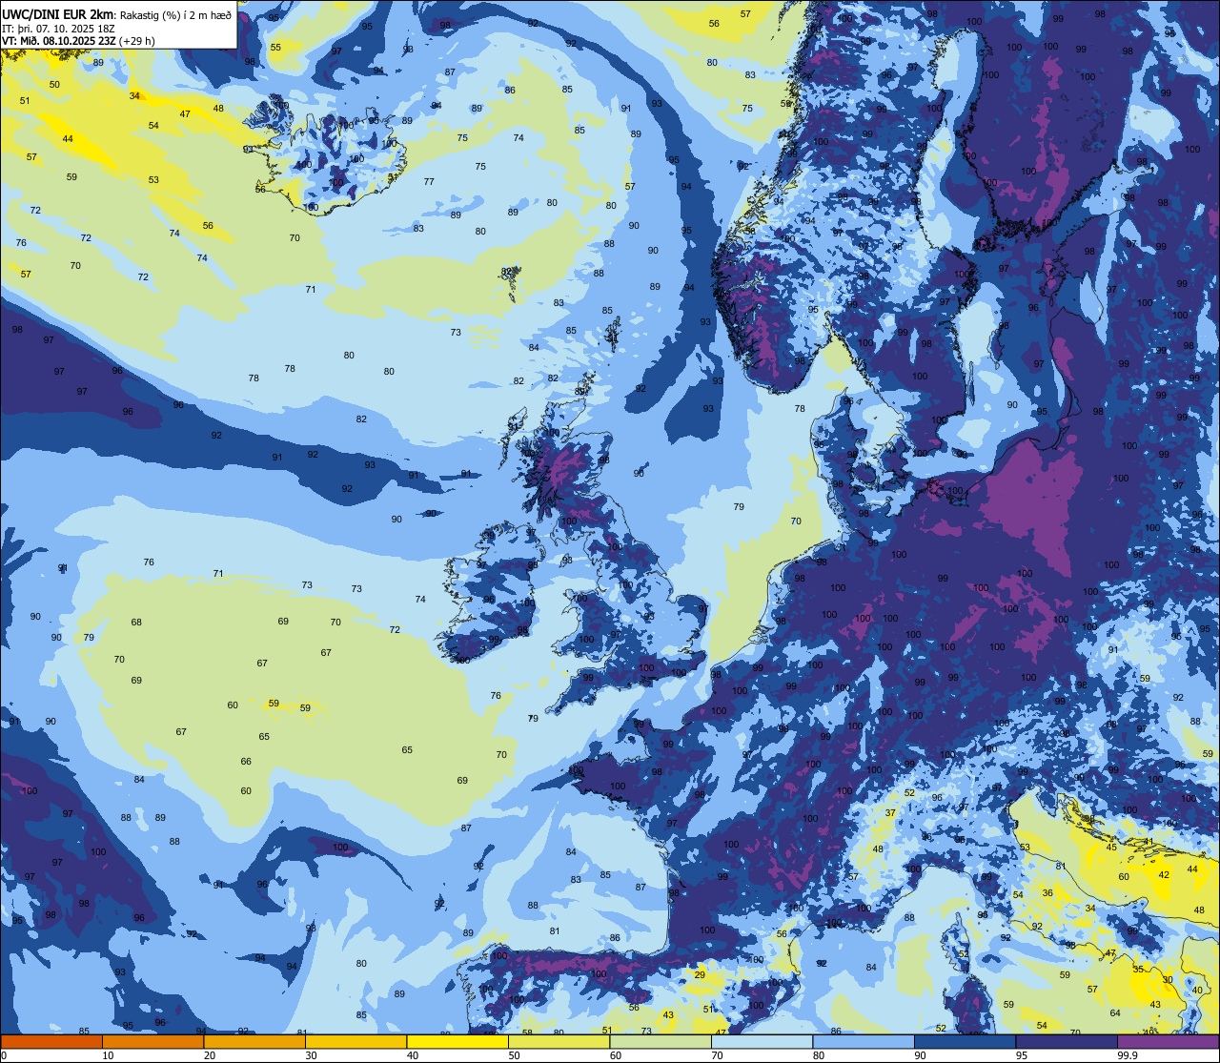Click the "VT: Mið. 08.10.2025 23Z" valid time
The width and height of the screenshot is (1220, 1063).
pyautogui.click(x=60, y=41)
